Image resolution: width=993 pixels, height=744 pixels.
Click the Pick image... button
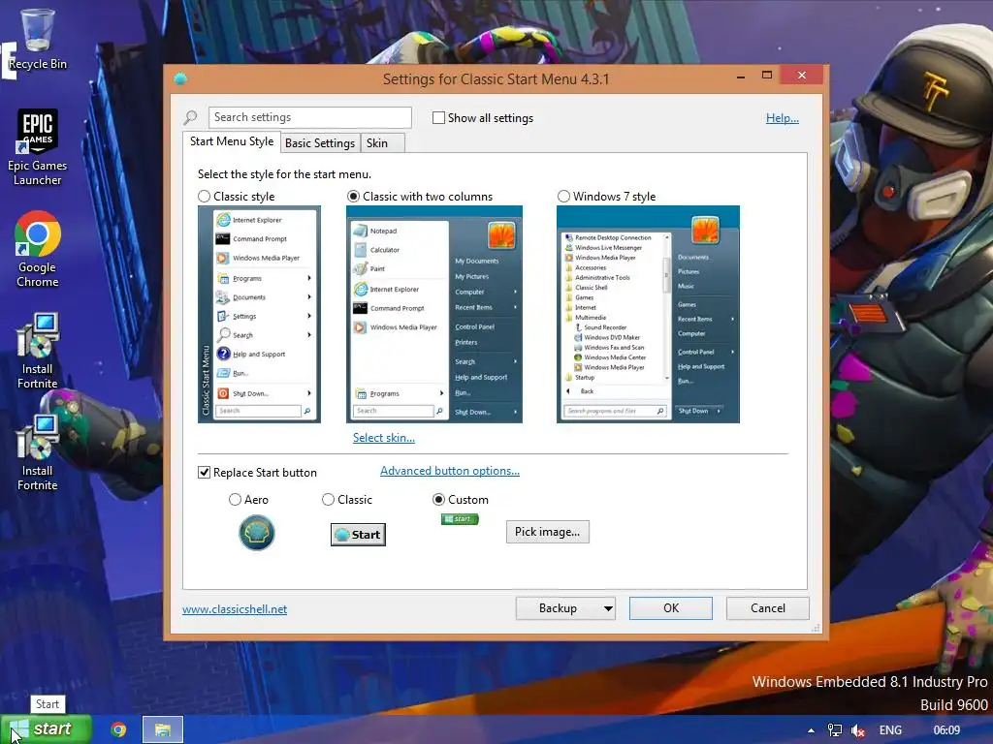pyautogui.click(x=547, y=532)
